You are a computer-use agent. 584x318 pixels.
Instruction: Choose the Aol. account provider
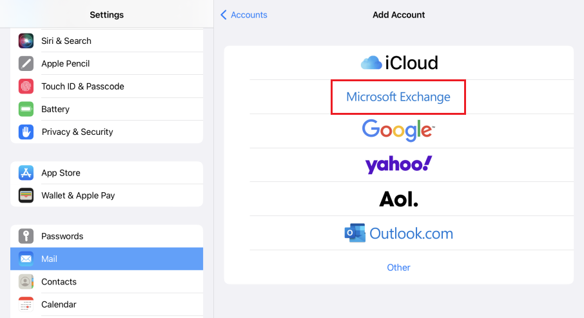click(x=398, y=199)
